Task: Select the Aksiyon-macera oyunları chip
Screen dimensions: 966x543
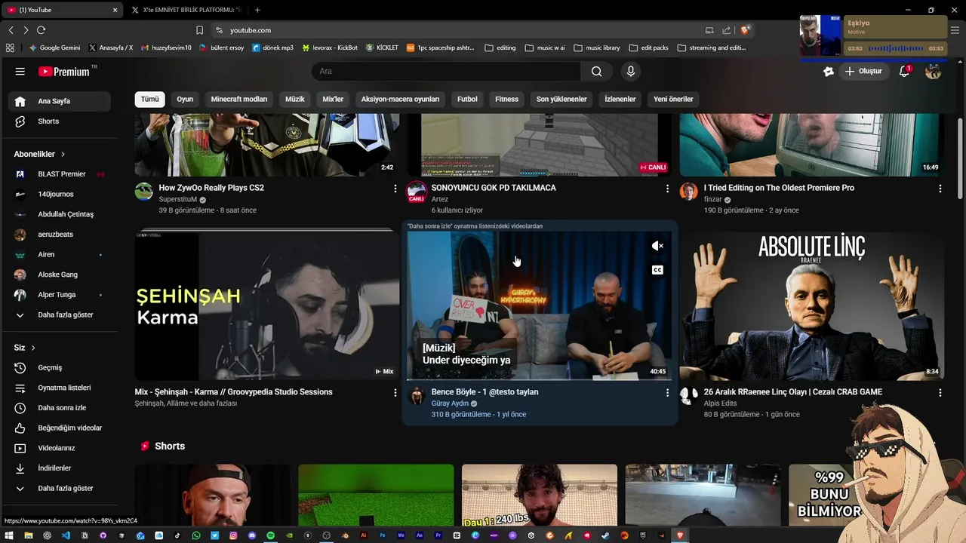Action: (x=400, y=100)
